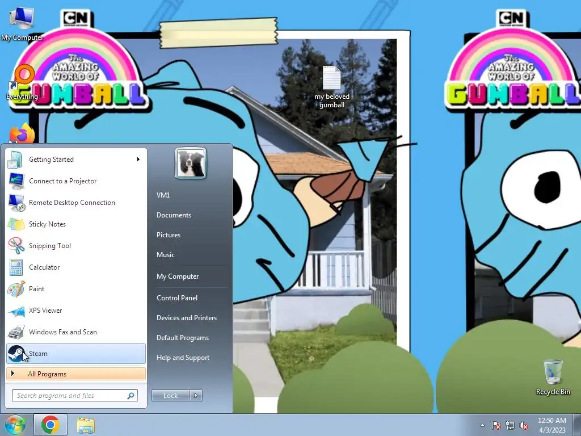Open the Getting Started icon
Image resolution: width=581 pixels, height=436 pixels.
coord(16,160)
